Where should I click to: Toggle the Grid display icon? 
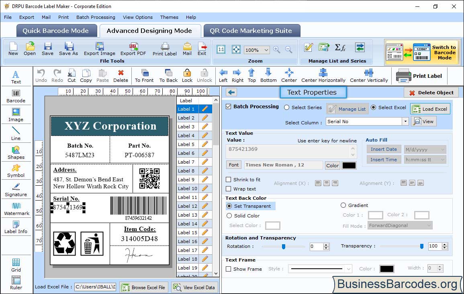pyautogui.click(x=16, y=265)
